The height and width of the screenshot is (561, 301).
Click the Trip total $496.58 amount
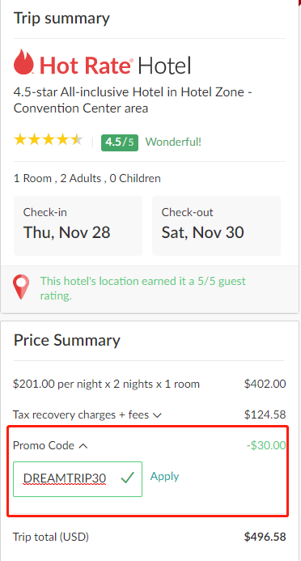[265, 537]
